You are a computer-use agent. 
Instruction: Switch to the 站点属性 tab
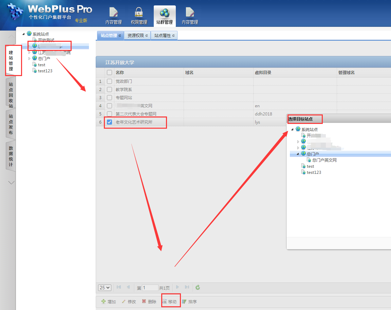[164, 36]
